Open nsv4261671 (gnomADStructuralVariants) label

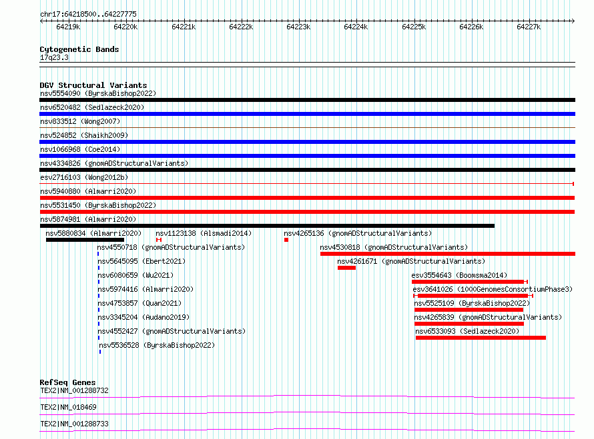(411, 261)
